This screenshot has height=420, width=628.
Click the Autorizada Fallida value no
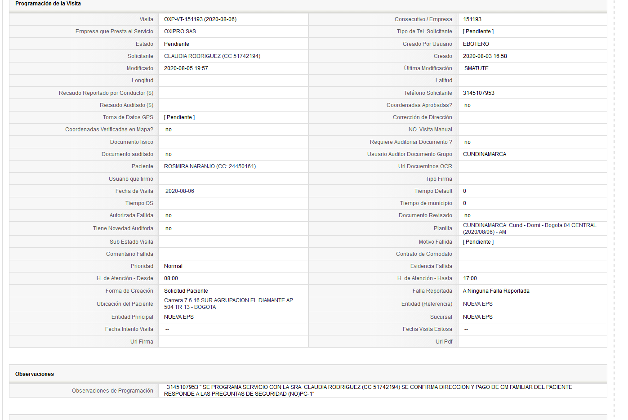pos(169,215)
